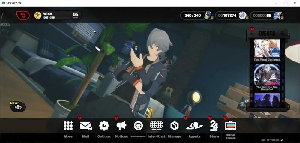Click the EVENTS panel header
The width and height of the screenshot is (300, 143).
[x=267, y=34]
